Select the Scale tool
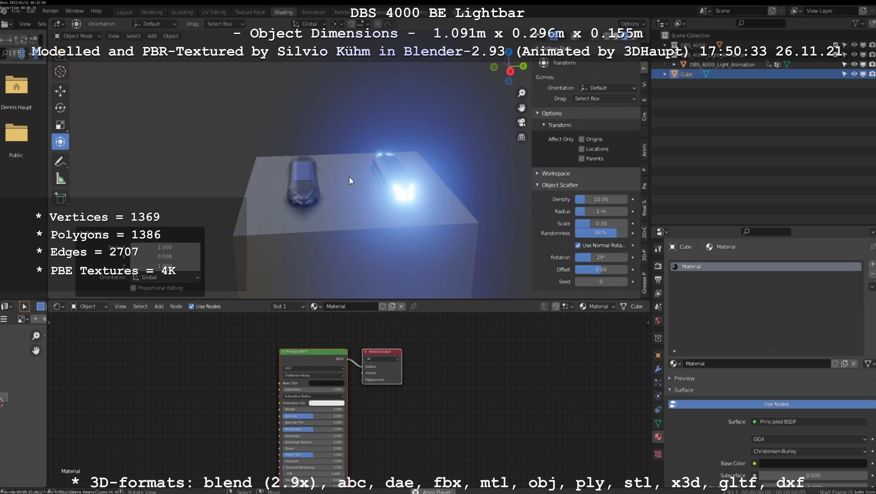 point(60,125)
